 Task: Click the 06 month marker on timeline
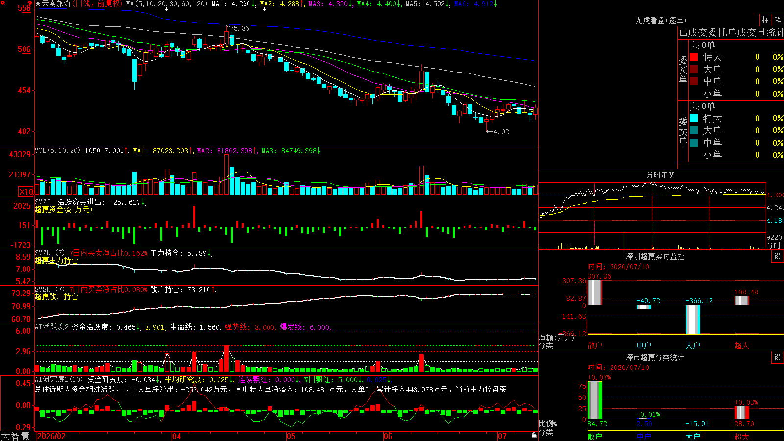point(388,436)
